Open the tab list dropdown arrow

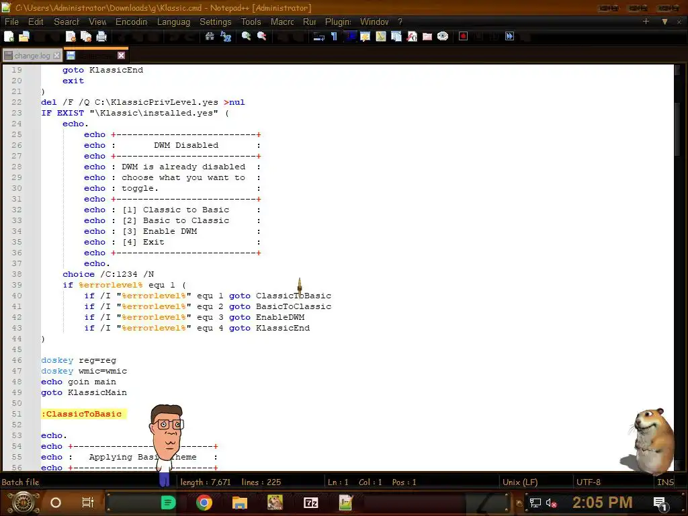[x=664, y=21]
